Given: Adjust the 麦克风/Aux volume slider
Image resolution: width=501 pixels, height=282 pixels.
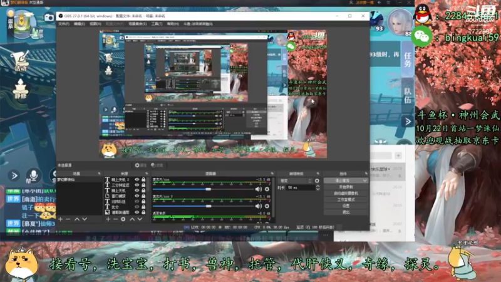Looking at the screenshot, I should [x=203, y=189].
